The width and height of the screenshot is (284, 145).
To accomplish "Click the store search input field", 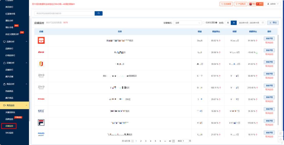I will tap(65, 13).
